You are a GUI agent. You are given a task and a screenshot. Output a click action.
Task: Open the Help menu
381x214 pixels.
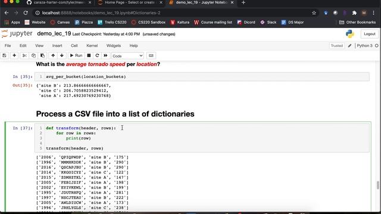pyautogui.click(x=133, y=46)
